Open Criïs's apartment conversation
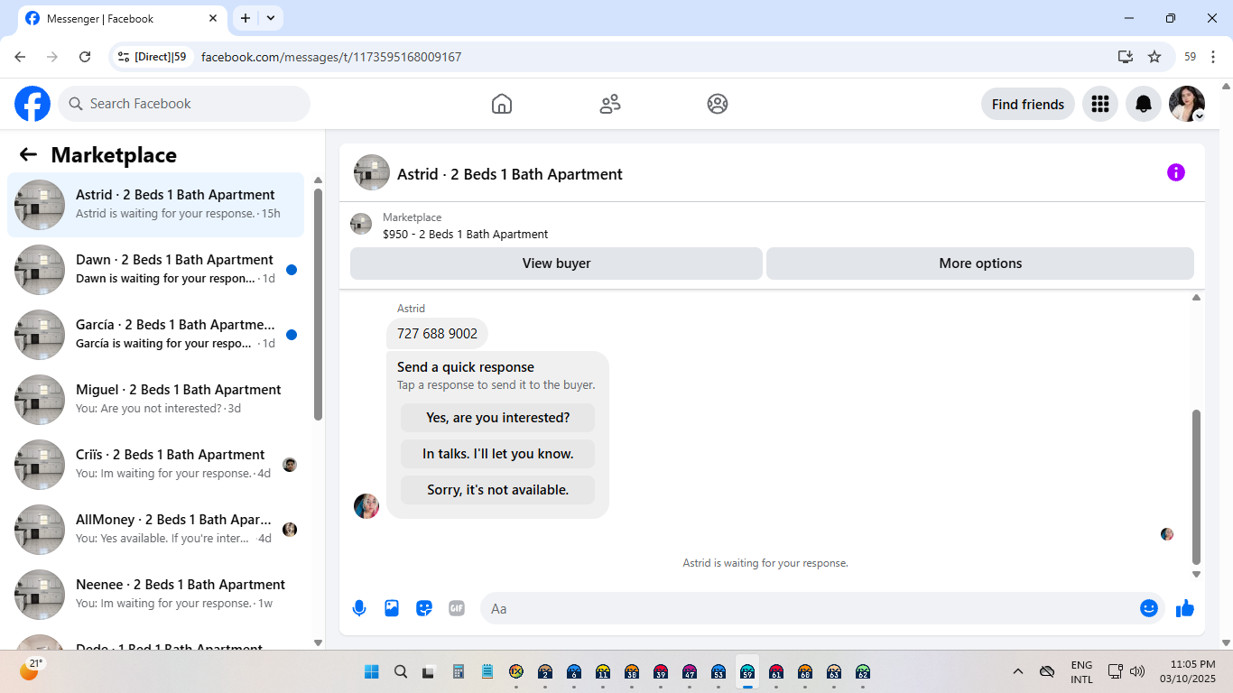This screenshot has height=693, width=1233. [x=156, y=465]
